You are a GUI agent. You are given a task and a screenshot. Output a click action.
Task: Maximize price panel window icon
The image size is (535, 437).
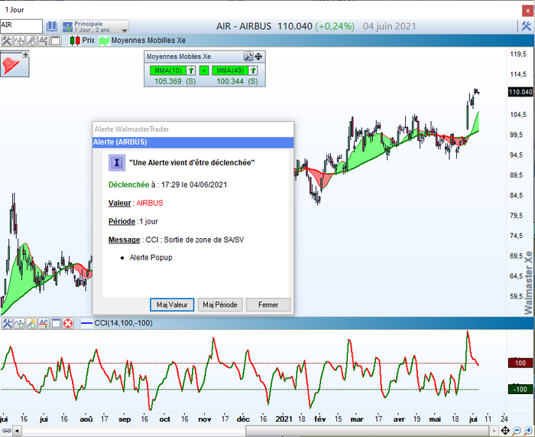click(56, 41)
